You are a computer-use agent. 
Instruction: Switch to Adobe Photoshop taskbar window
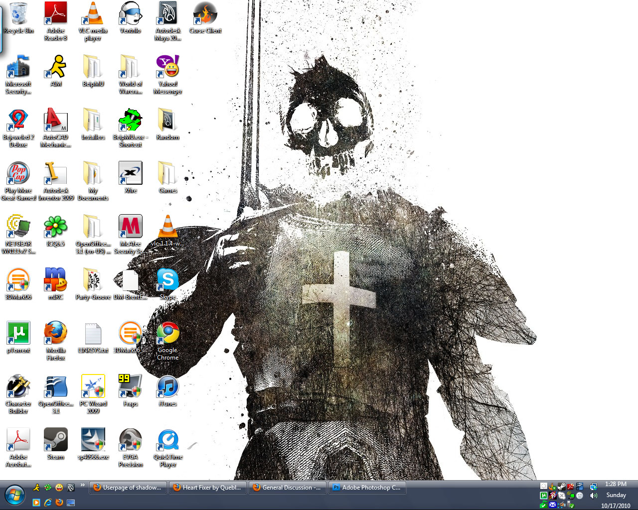(x=366, y=488)
